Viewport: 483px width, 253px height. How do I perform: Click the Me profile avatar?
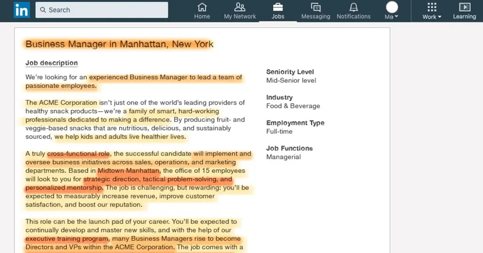point(392,7)
